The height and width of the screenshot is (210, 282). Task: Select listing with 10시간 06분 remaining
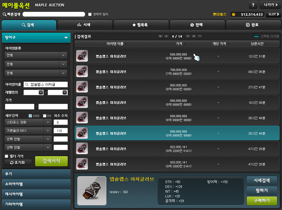pyautogui.click(x=177, y=102)
